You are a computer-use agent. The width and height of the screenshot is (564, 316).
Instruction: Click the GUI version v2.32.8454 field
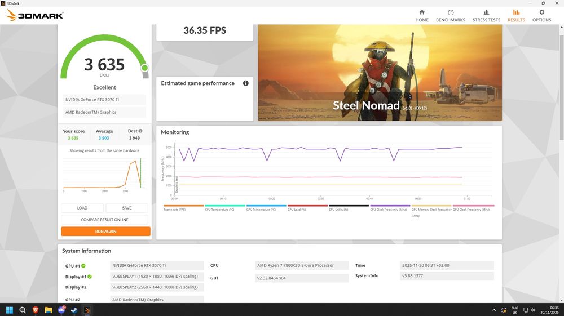(x=301, y=278)
